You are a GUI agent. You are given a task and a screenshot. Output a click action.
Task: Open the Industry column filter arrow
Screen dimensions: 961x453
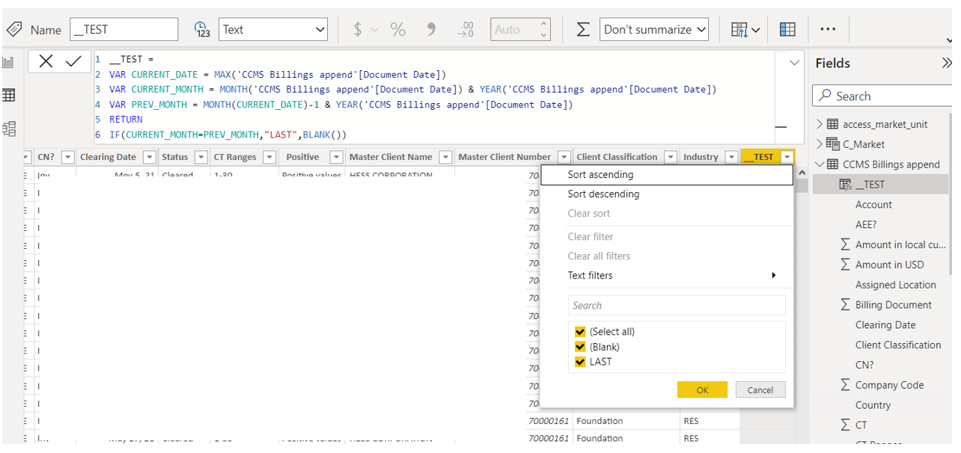click(x=730, y=157)
